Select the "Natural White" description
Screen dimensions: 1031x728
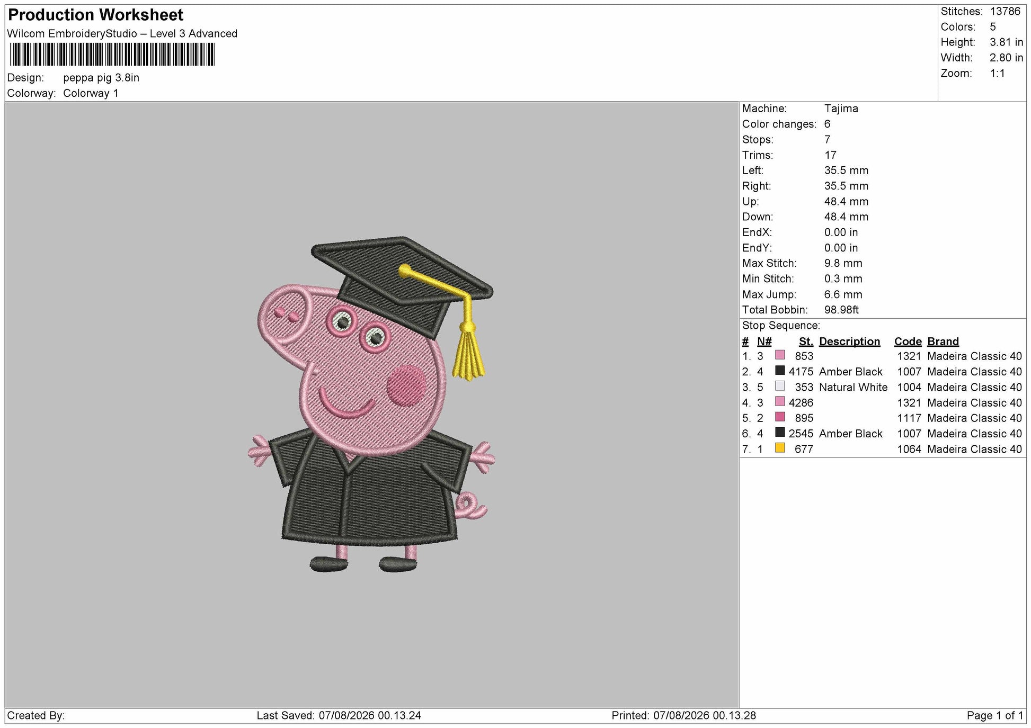tap(854, 387)
